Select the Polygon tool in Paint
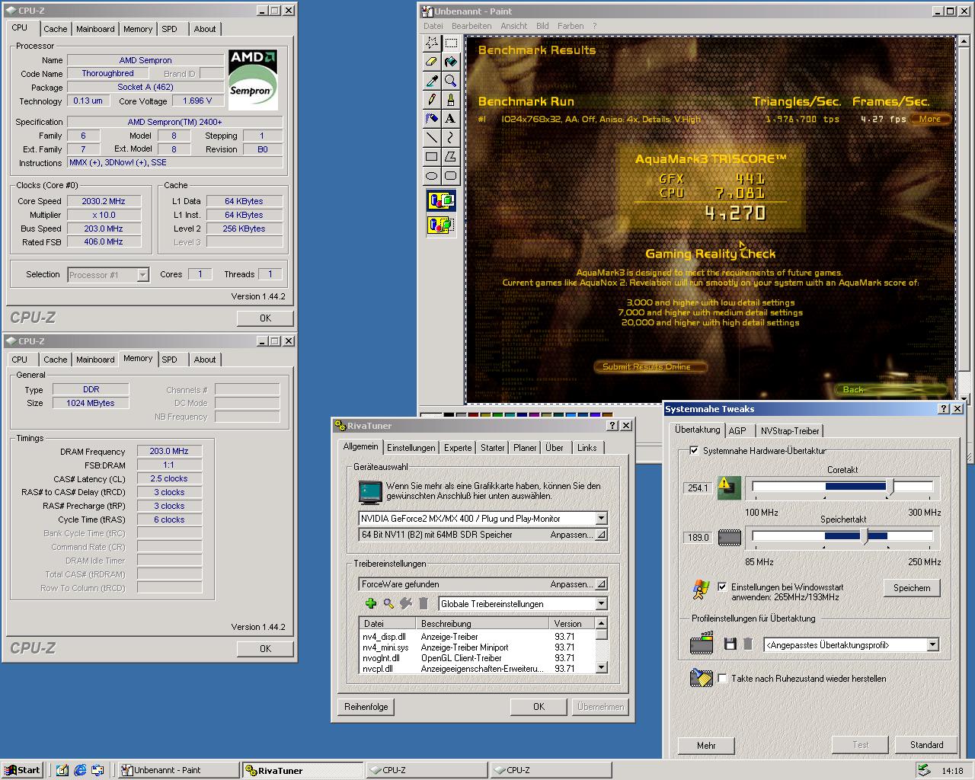 (451, 157)
